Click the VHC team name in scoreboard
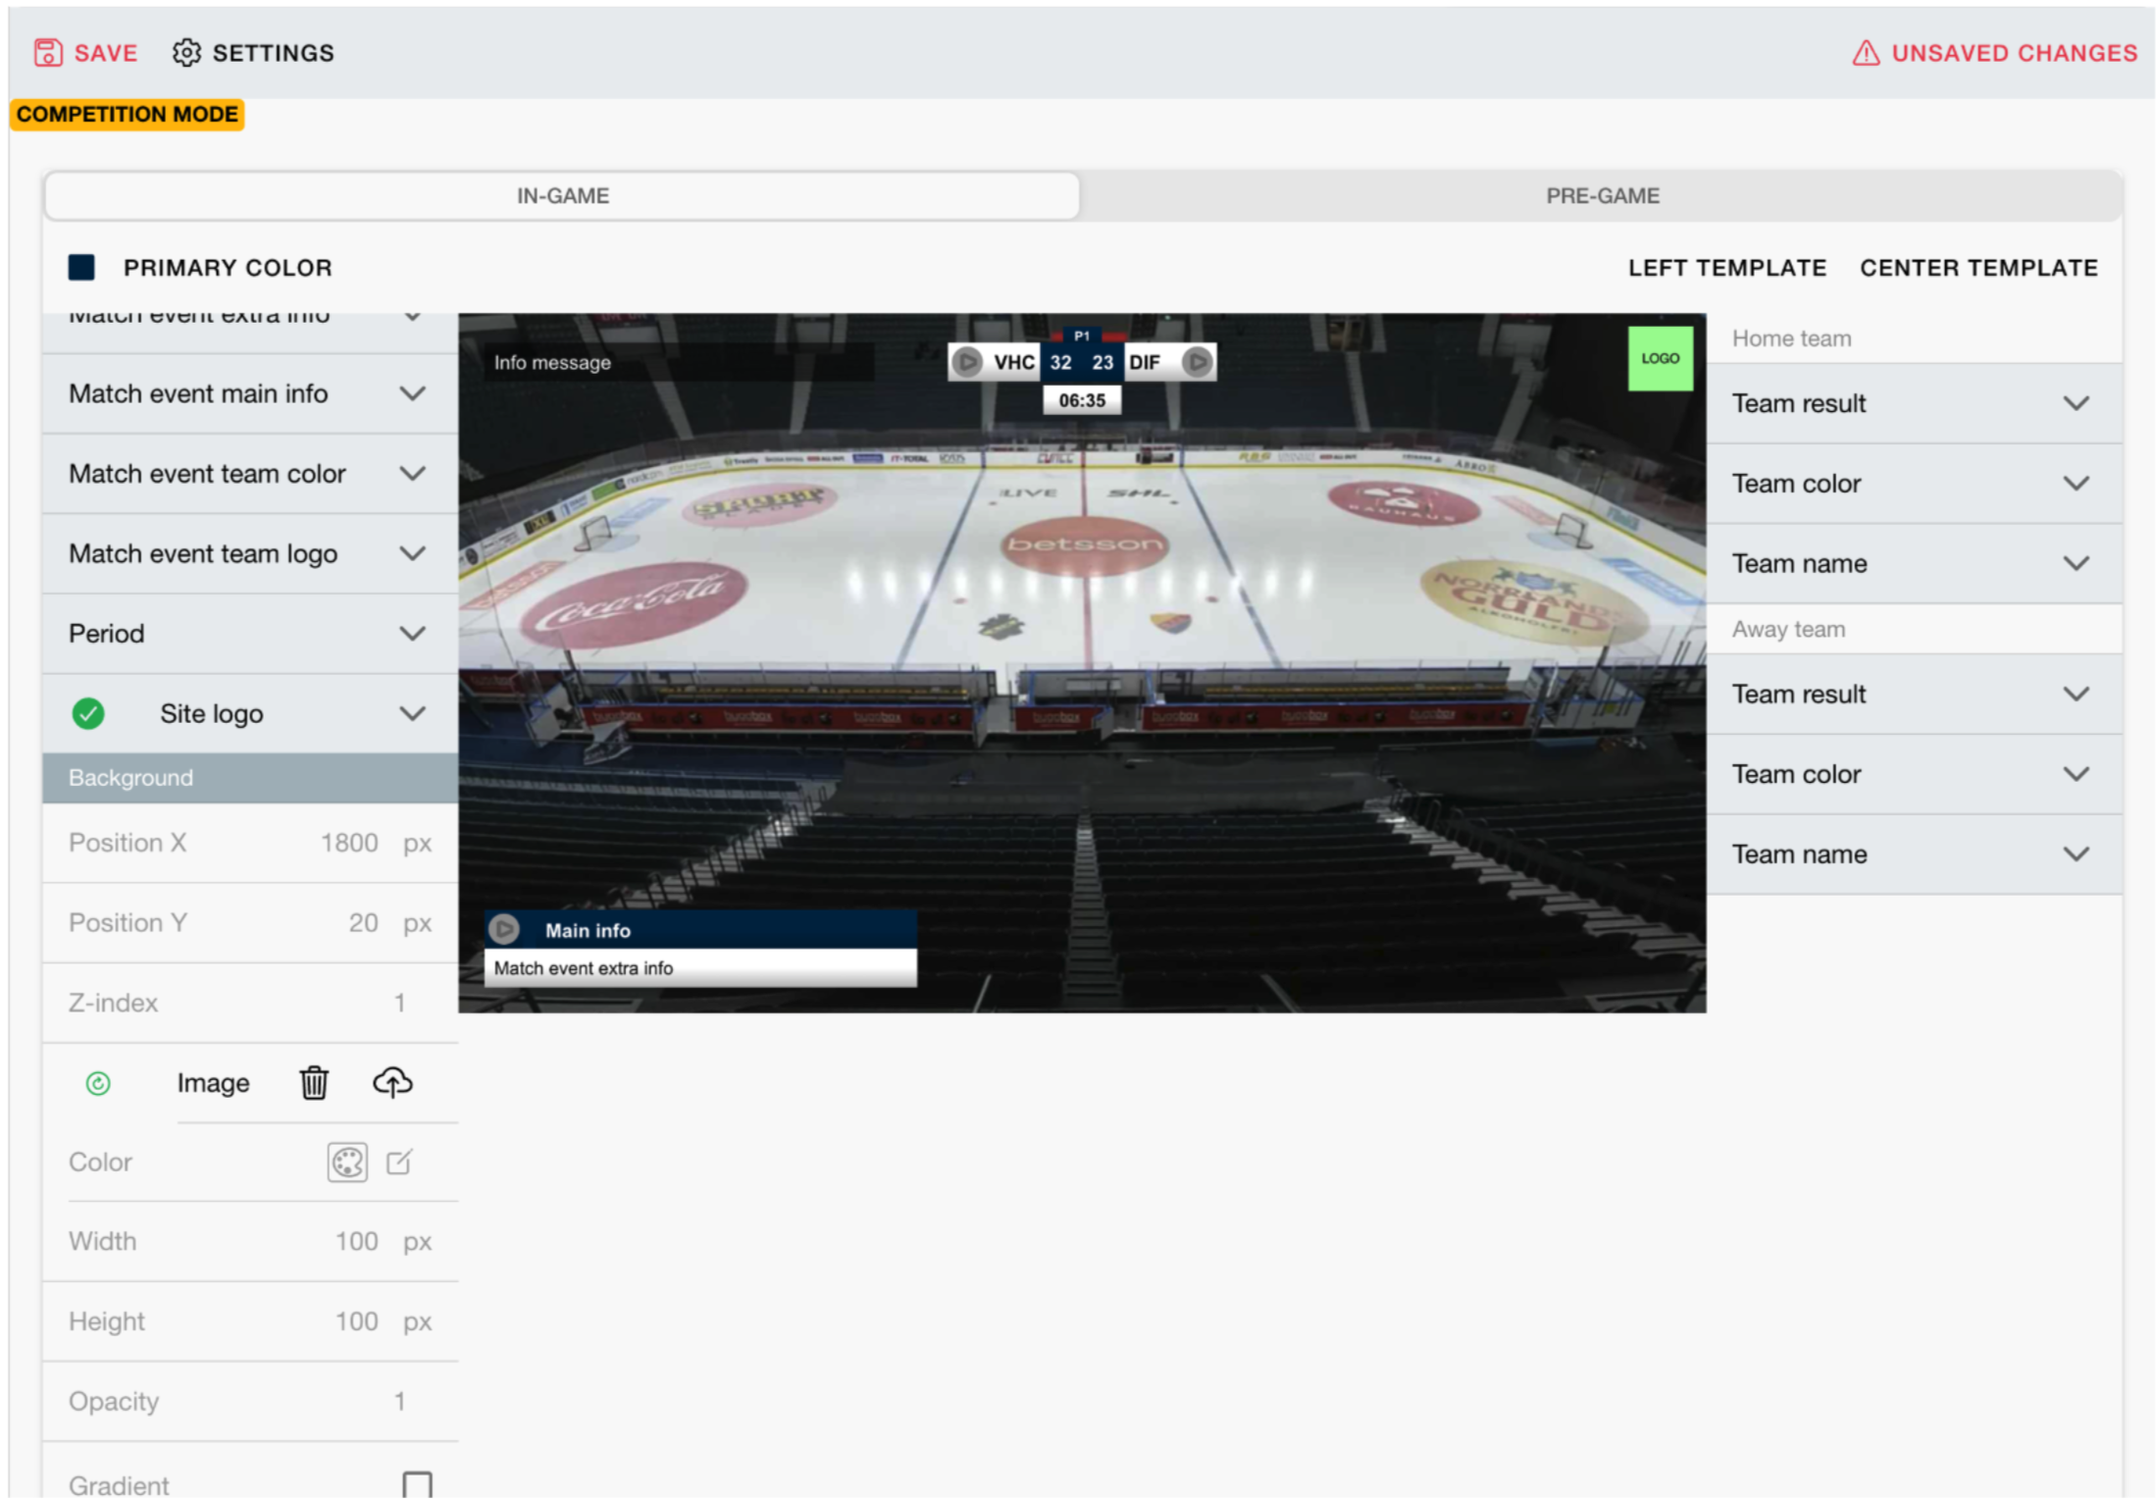Image resolution: width=2156 pixels, height=1501 pixels. click(x=1013, y=362)
